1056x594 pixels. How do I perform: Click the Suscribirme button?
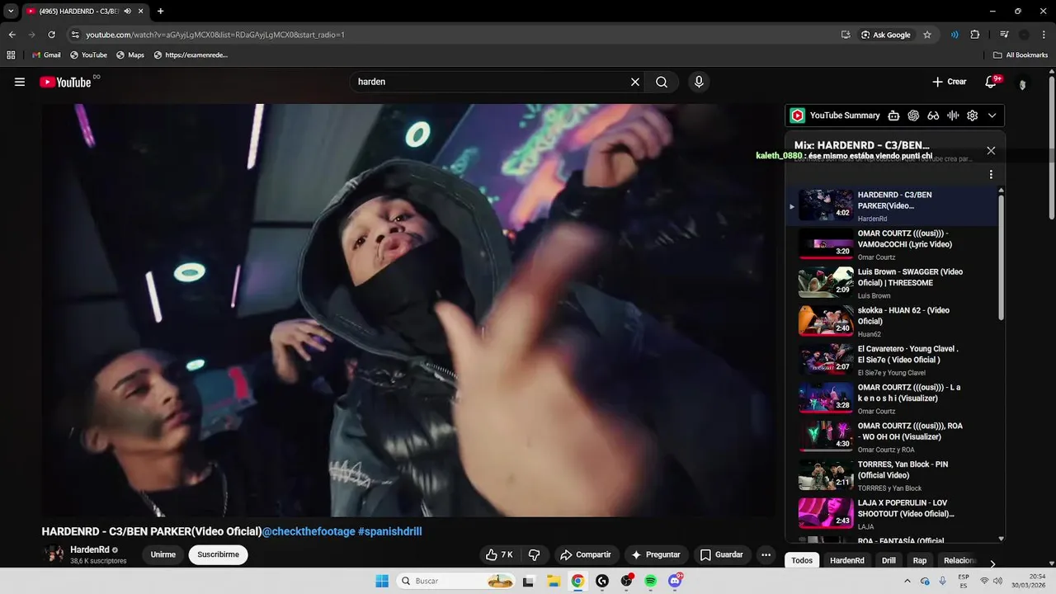(x=218, y=554)
